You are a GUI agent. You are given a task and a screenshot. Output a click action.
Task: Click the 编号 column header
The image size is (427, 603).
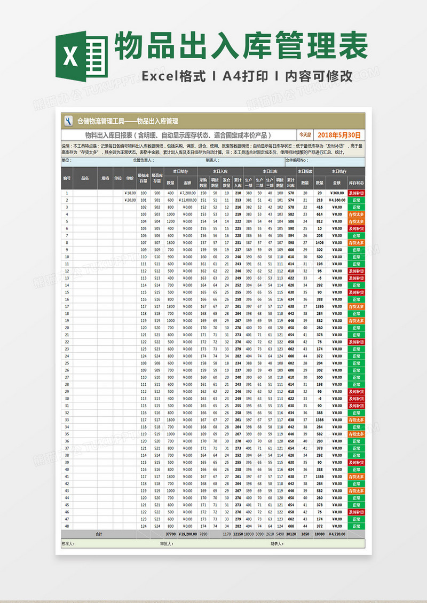(x=67, y=178)
